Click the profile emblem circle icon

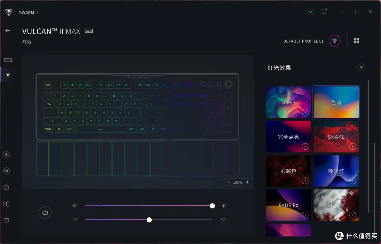coord(334,41)
